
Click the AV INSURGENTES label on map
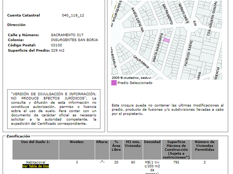coord(116,14)
